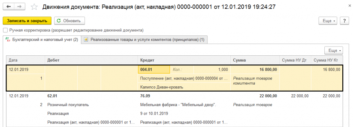
Task: Click the green refresh icon in Обновить
Action: click(x=59, y=21)
